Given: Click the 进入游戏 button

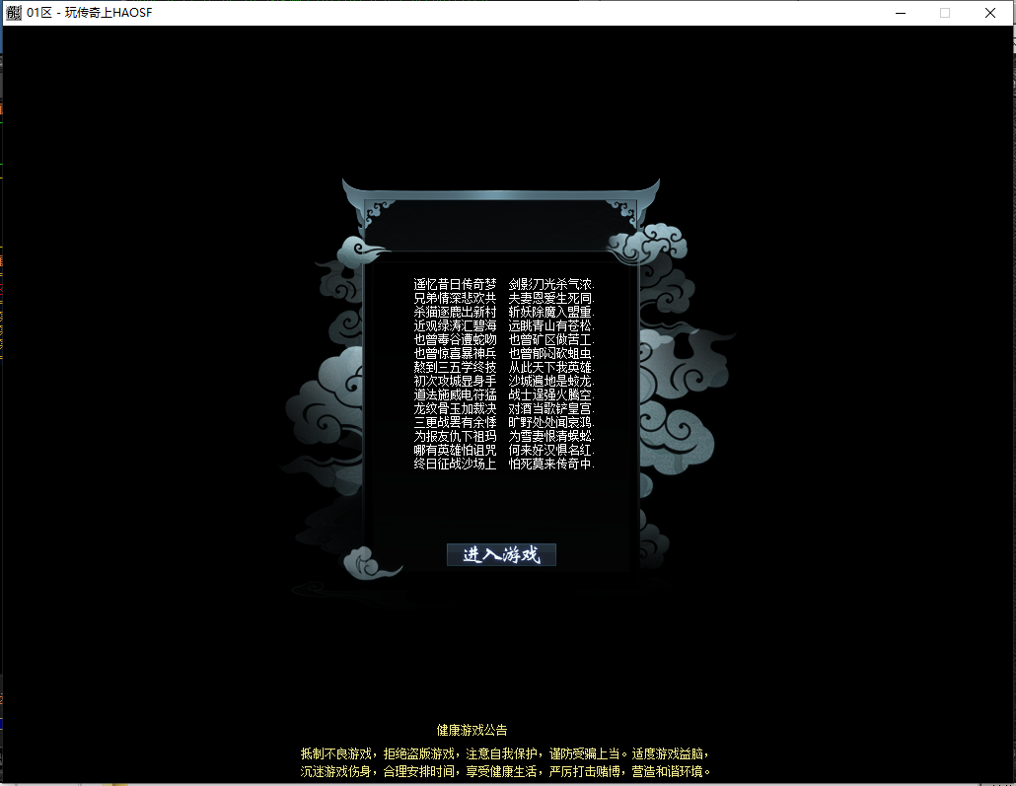Looking at the screenshot, I should 501,554.
